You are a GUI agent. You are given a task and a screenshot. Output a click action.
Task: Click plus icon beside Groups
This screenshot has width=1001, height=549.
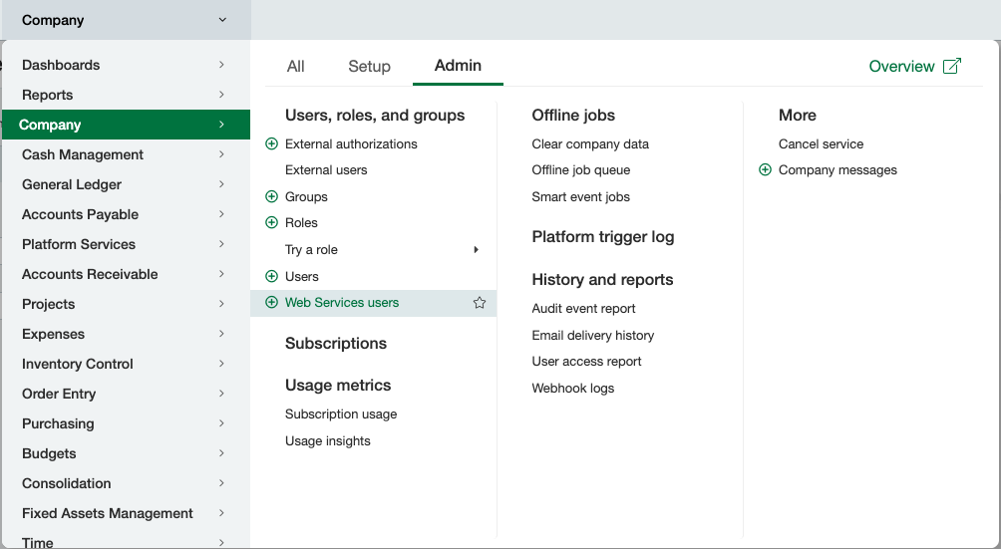(x=271, y=196)
